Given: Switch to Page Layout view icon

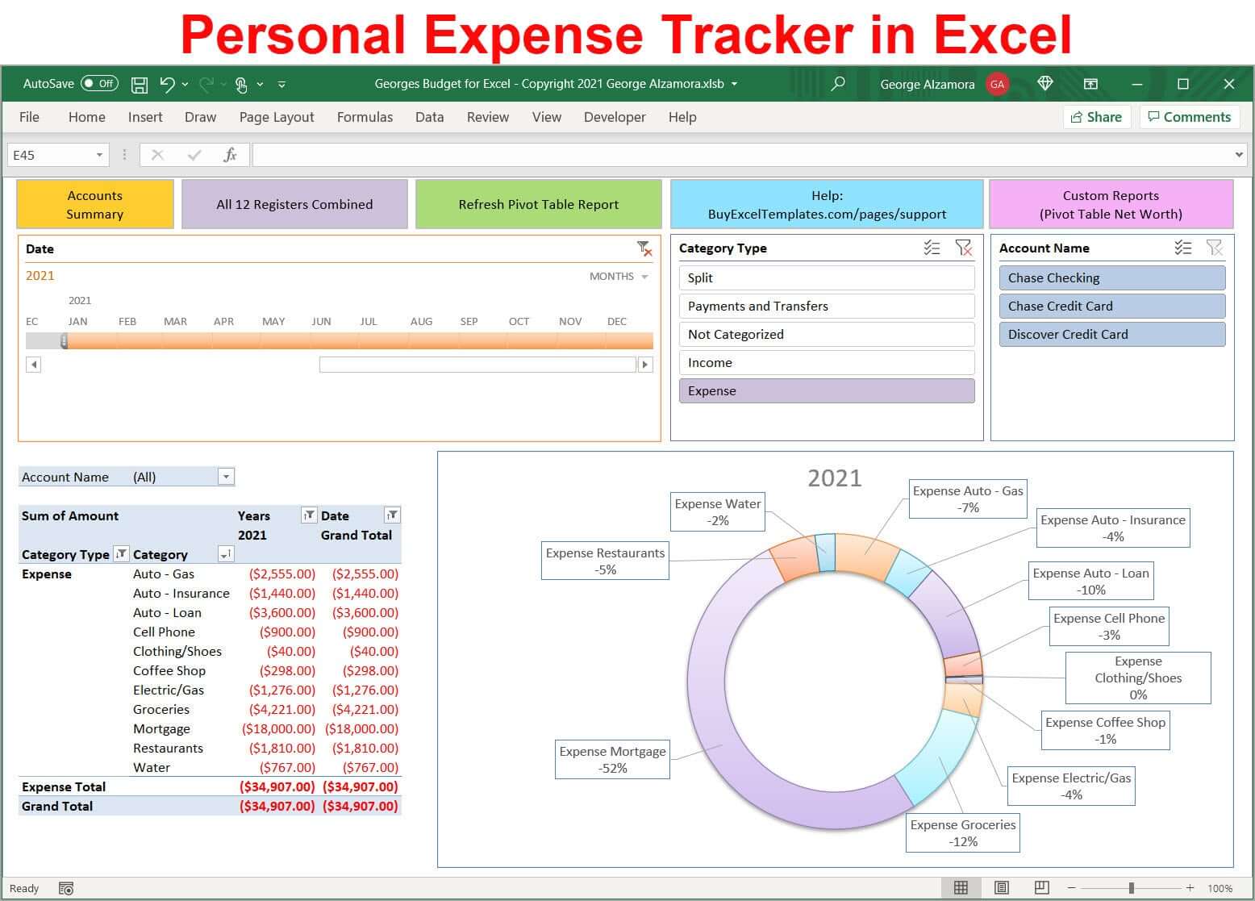Looking at the screenshot, I should [x=1002, y=887].
